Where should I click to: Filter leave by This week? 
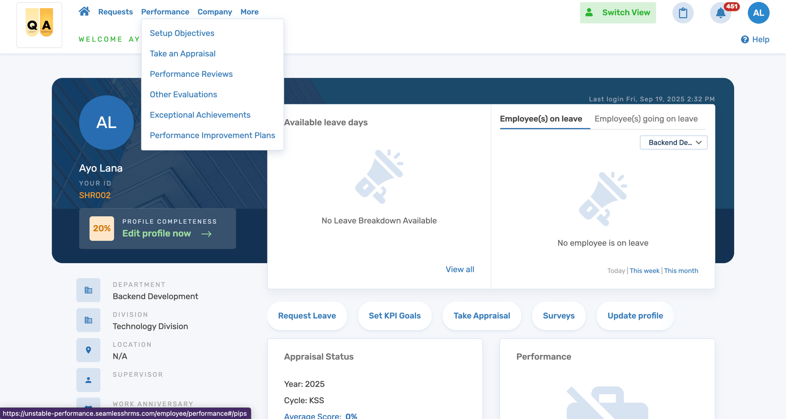(644, 271)
